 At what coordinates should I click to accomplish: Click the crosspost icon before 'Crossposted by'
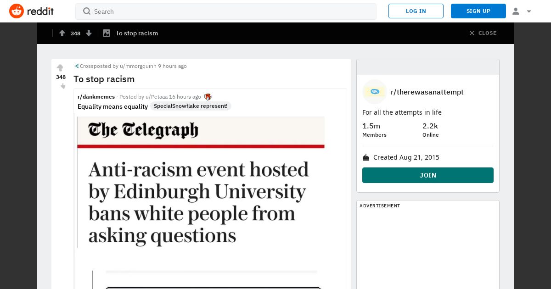[77, 66]
